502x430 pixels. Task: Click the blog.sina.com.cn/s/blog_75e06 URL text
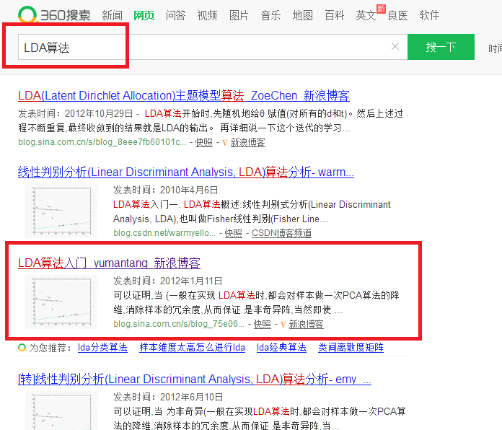pyautogui.click(x=179, y=324)
